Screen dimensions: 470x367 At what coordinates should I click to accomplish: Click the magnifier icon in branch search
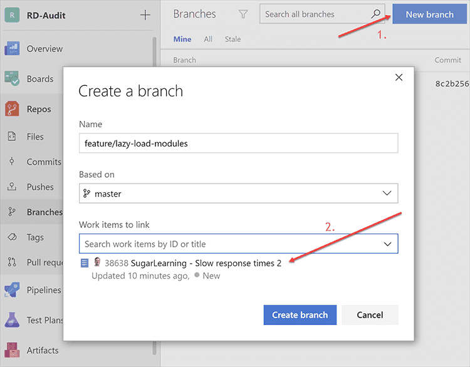click(376, 14)
